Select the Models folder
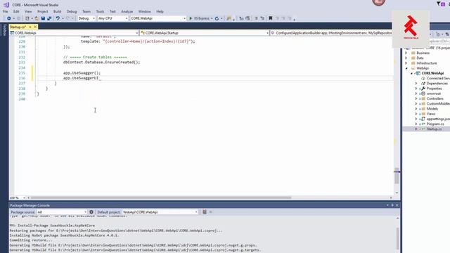The image size is (450, 253). click(x=432, y=109)
